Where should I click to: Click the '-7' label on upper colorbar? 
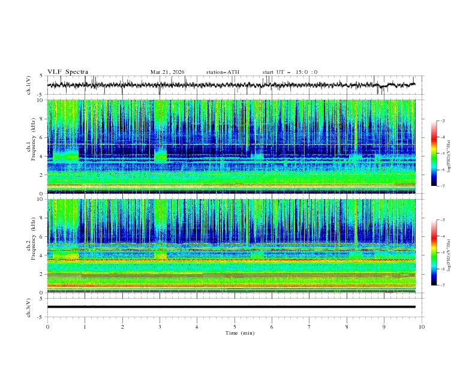coord(442,186)
